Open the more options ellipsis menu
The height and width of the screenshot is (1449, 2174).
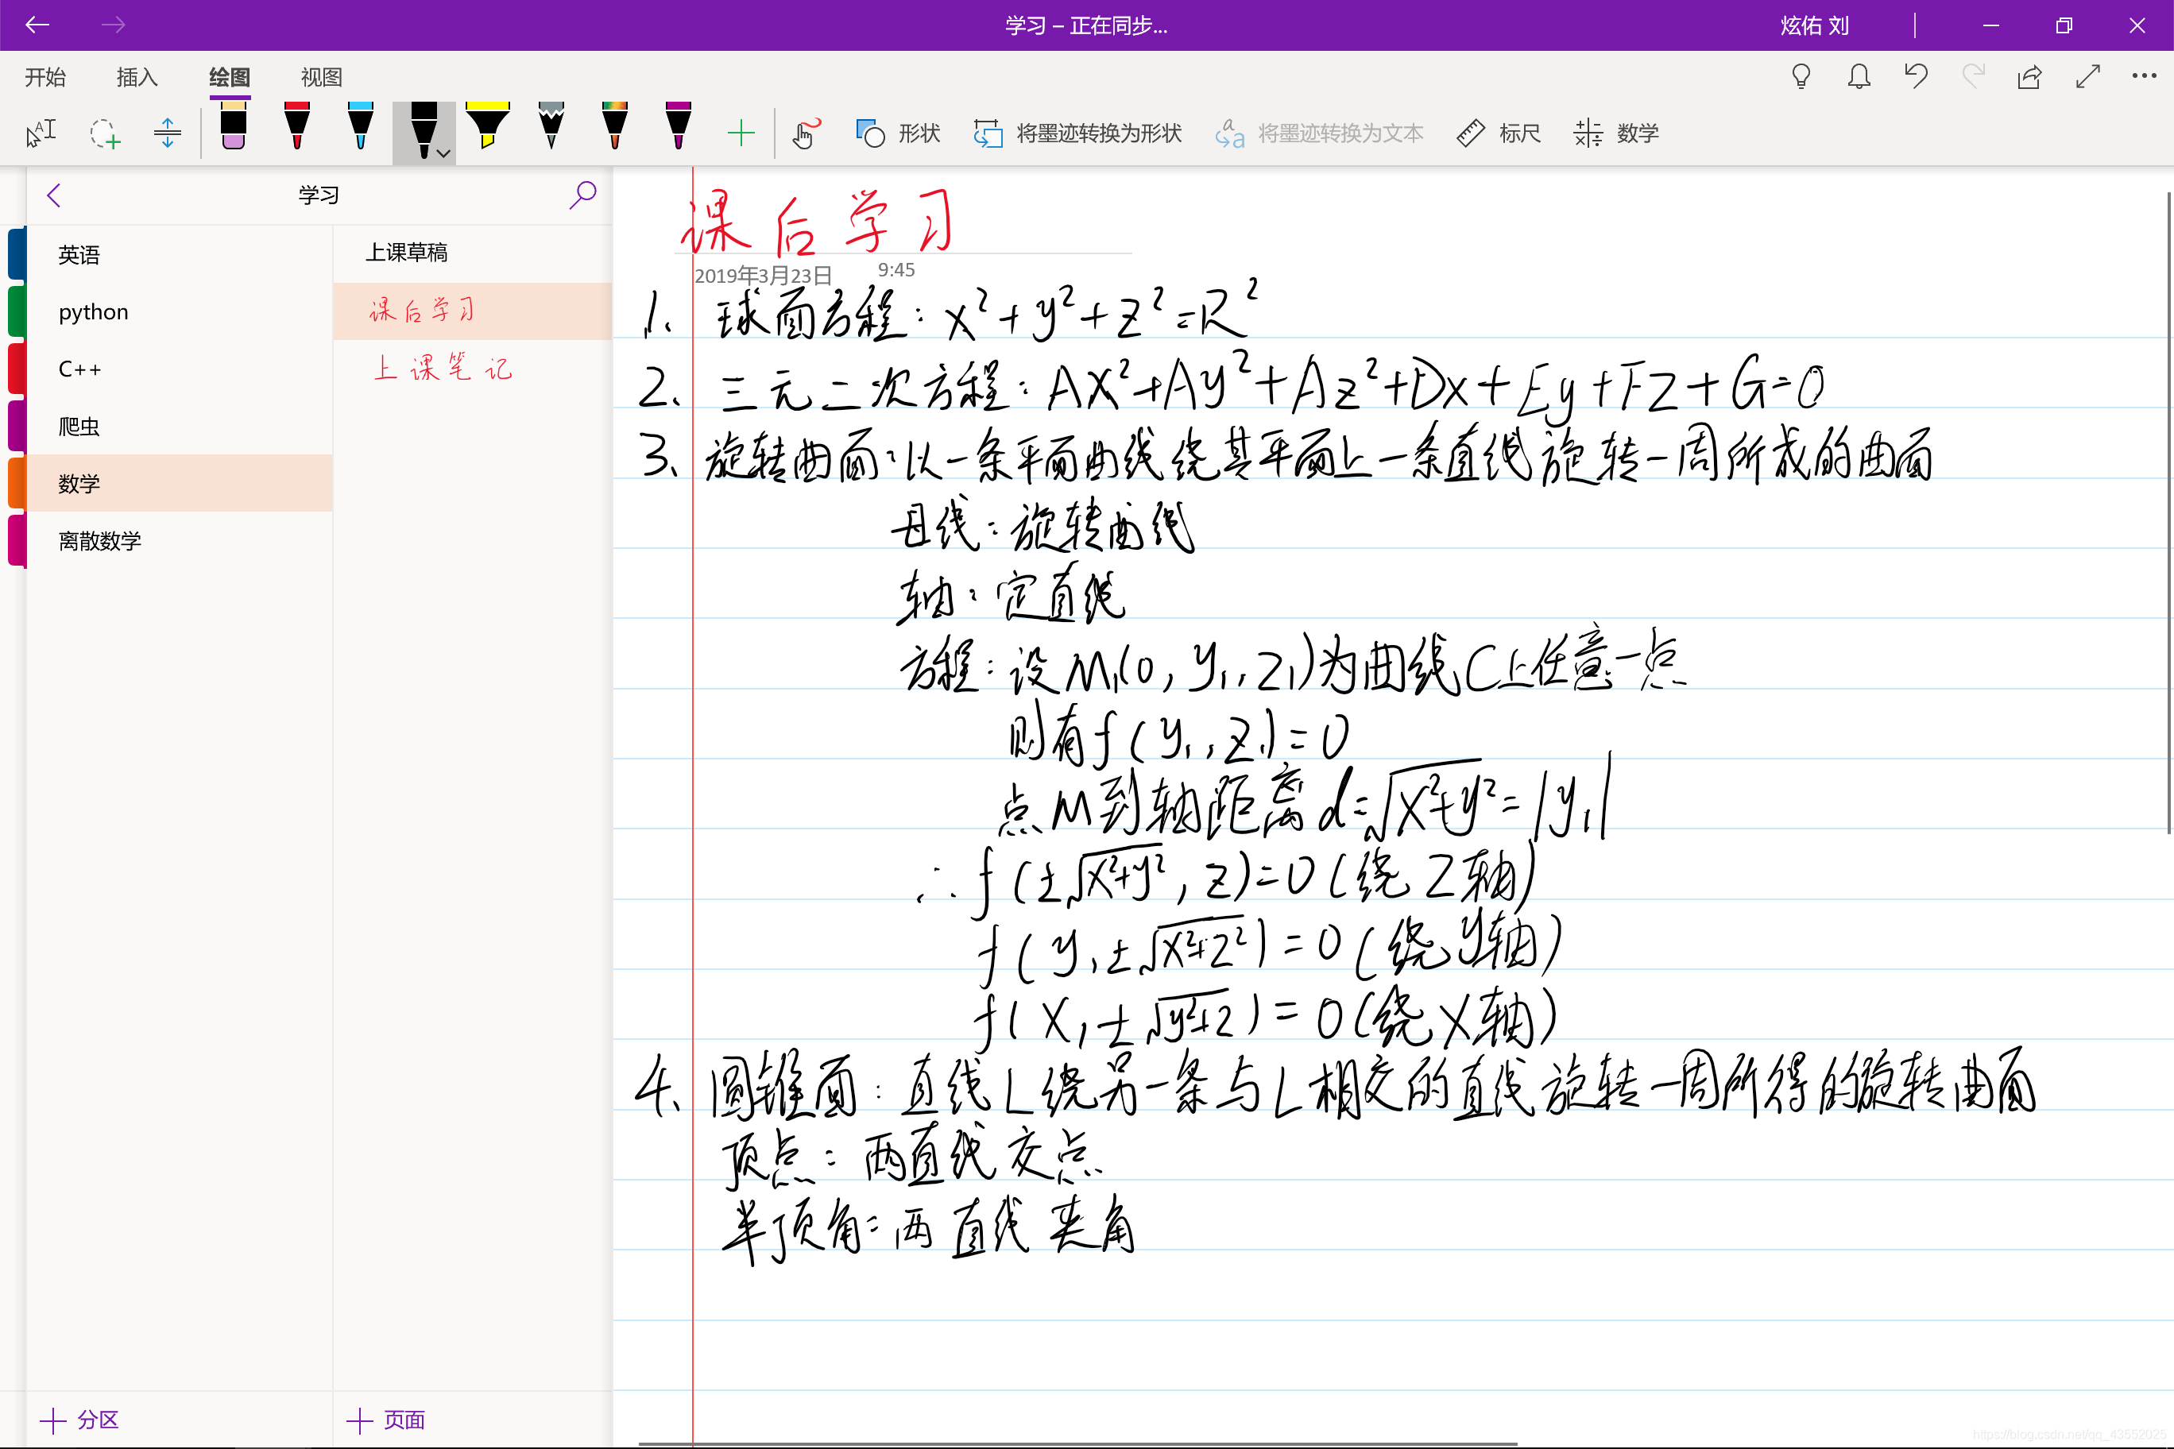2144,77
